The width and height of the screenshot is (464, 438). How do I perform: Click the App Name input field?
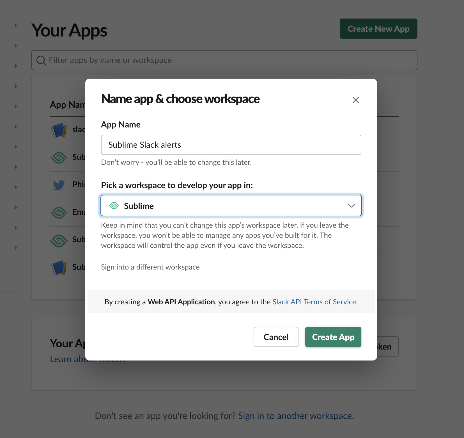231,145
